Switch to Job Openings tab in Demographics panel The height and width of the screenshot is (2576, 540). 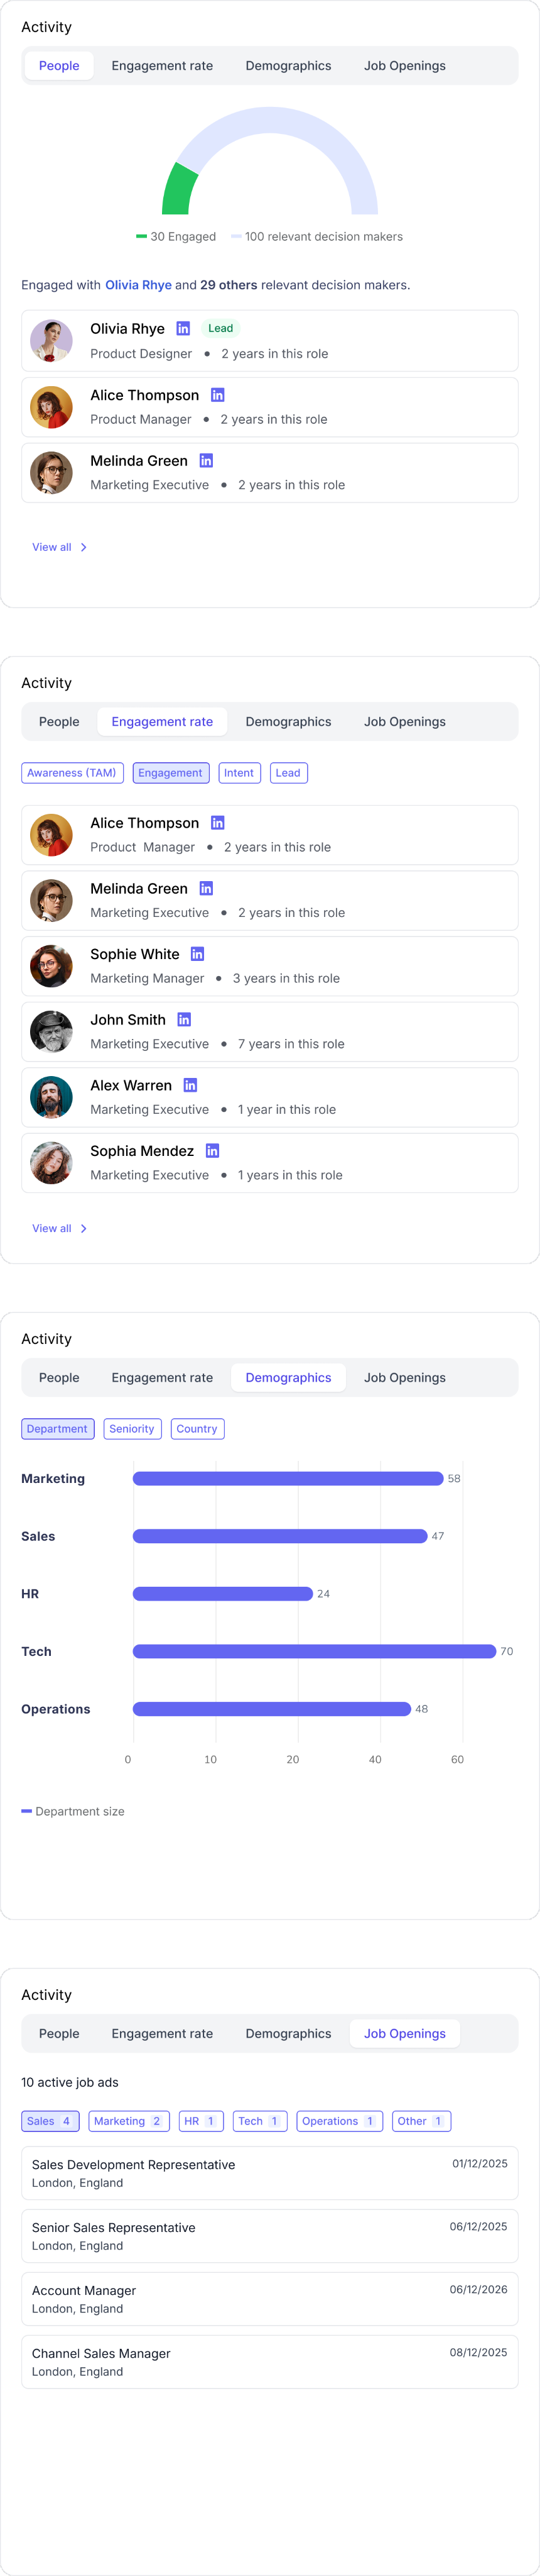coord(404,1377)
